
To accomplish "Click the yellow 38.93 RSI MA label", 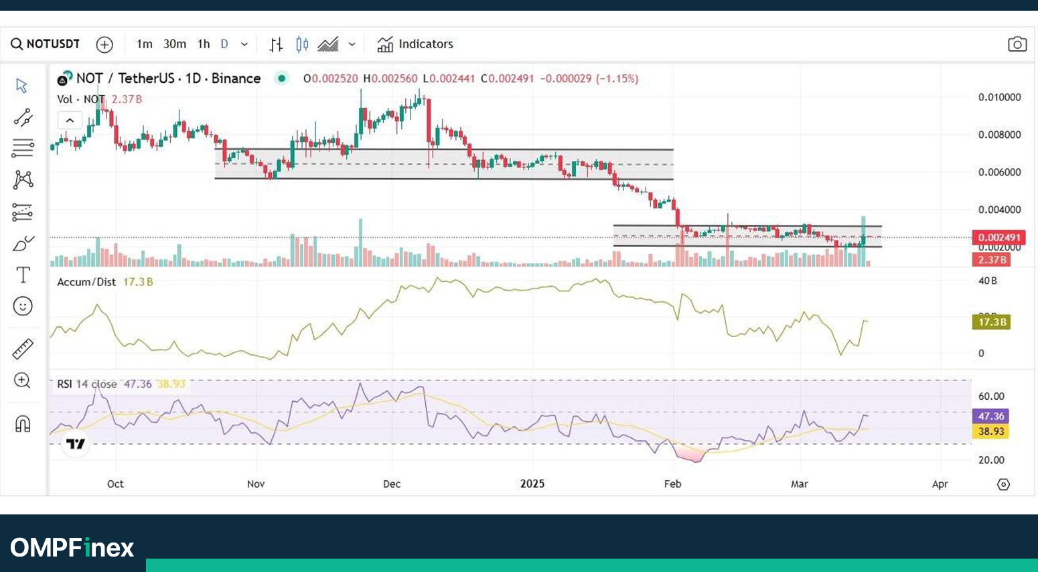I will point(990,431).
